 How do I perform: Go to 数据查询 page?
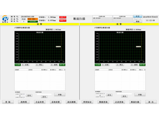(x=103, y=102)
